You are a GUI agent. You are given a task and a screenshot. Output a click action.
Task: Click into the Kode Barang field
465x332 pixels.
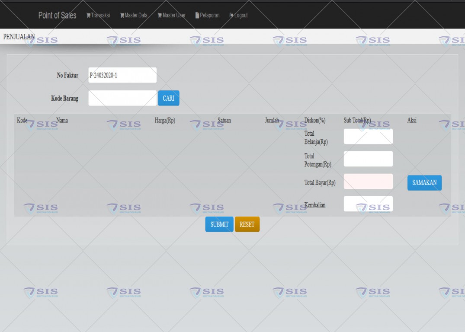[122, 98]
